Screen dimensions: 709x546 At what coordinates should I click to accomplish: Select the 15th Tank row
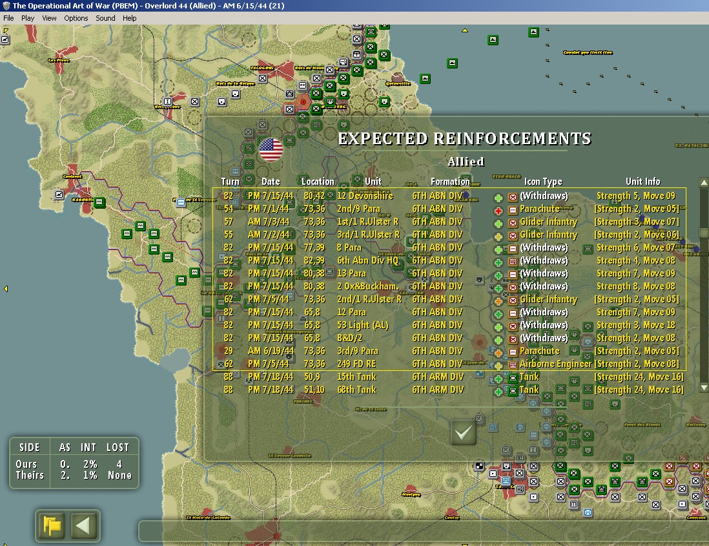[449, 377]
